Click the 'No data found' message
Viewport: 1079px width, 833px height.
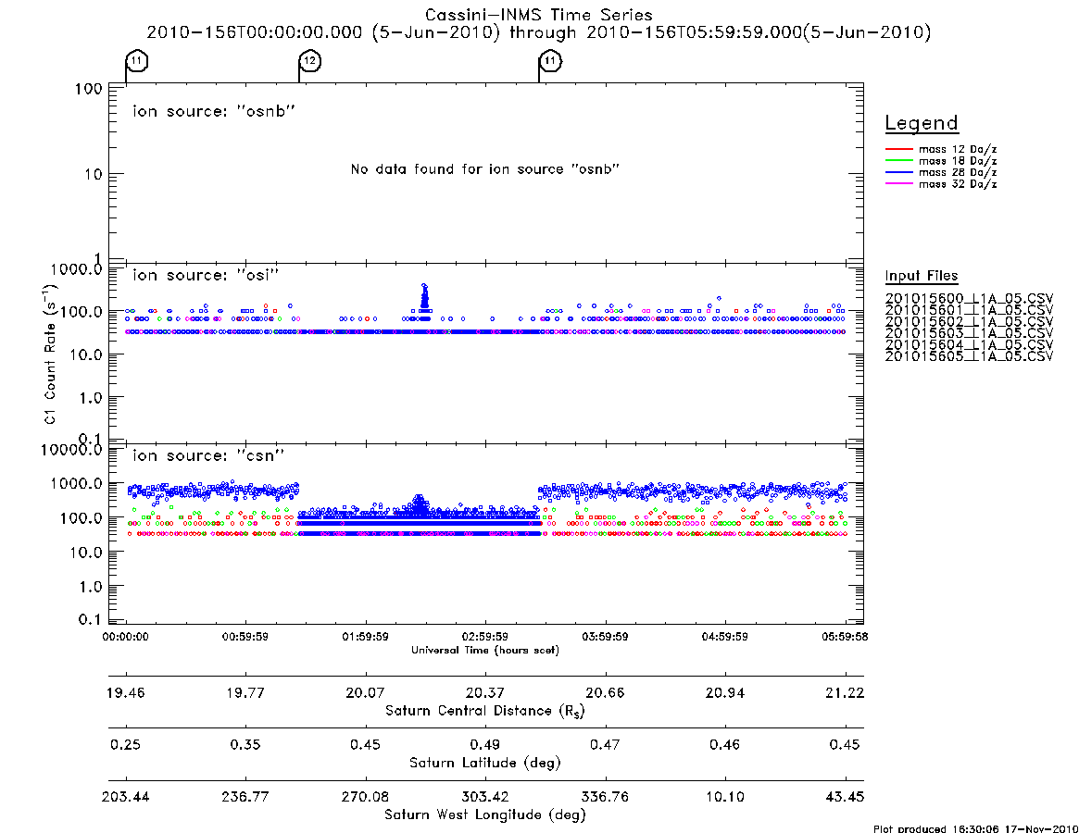tap(485, 169)
